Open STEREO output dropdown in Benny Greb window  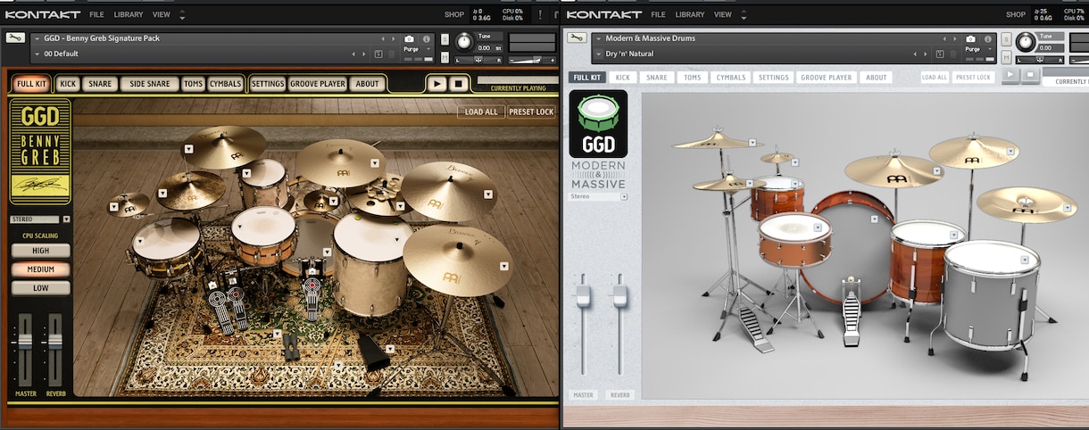[66, 219]
